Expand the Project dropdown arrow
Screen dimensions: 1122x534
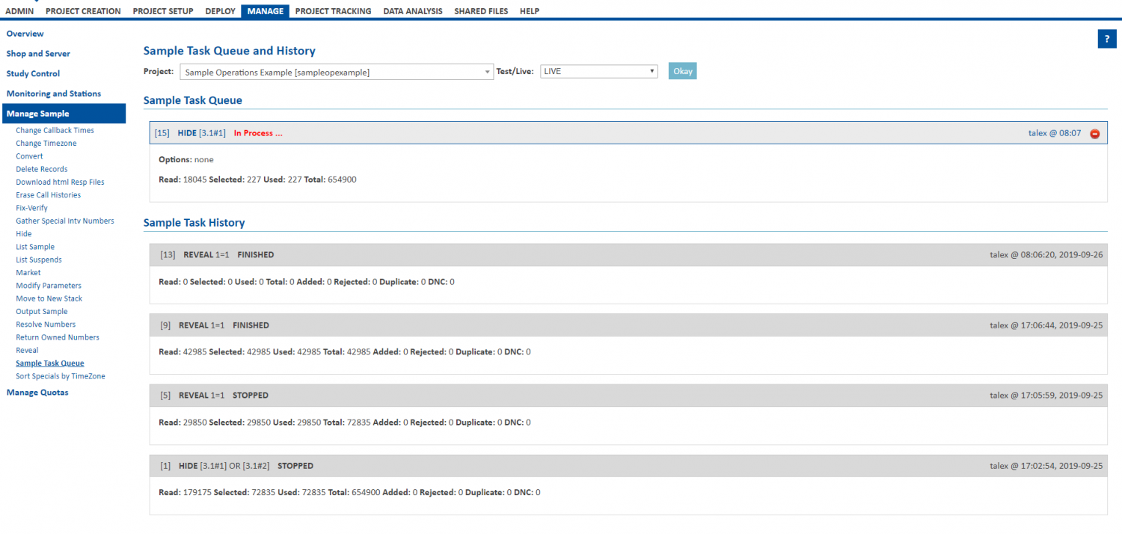(x=488, y=70)
